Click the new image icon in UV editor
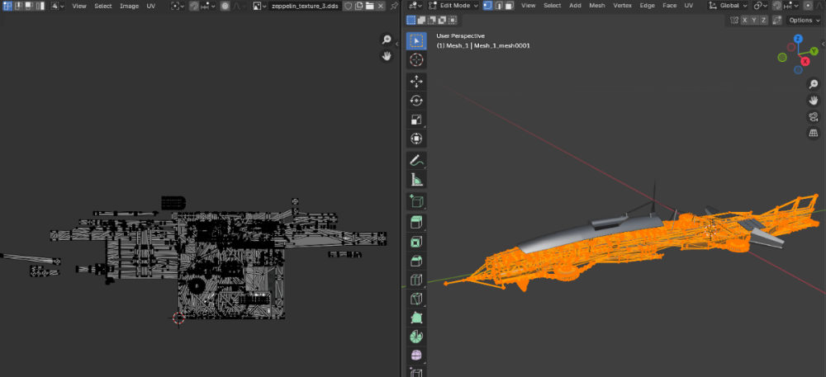The image size is (826, 377). point(358,6)
